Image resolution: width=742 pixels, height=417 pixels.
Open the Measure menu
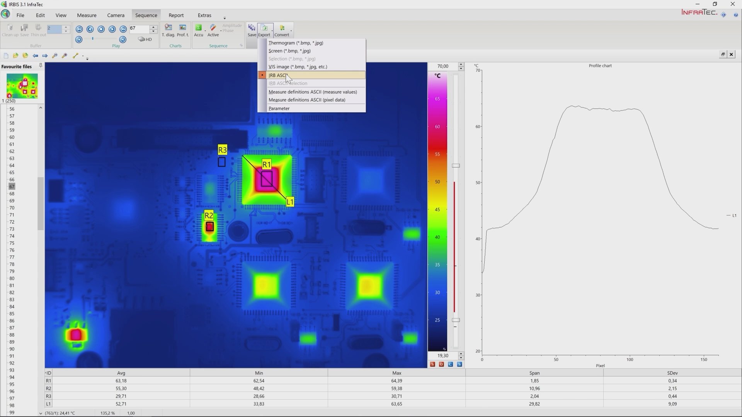point(87,15)
